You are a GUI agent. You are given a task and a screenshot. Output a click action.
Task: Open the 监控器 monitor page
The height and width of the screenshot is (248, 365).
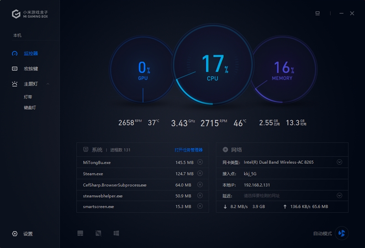(x=31, y=53)
